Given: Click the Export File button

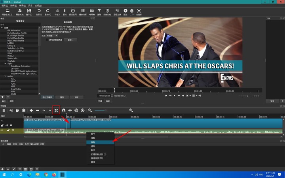Looking at the screenshot, I should pyautogui.click(x=47, y=97).
